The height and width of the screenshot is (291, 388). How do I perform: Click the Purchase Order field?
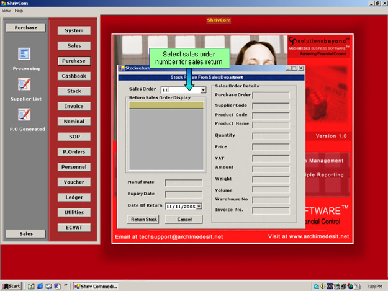271,95
